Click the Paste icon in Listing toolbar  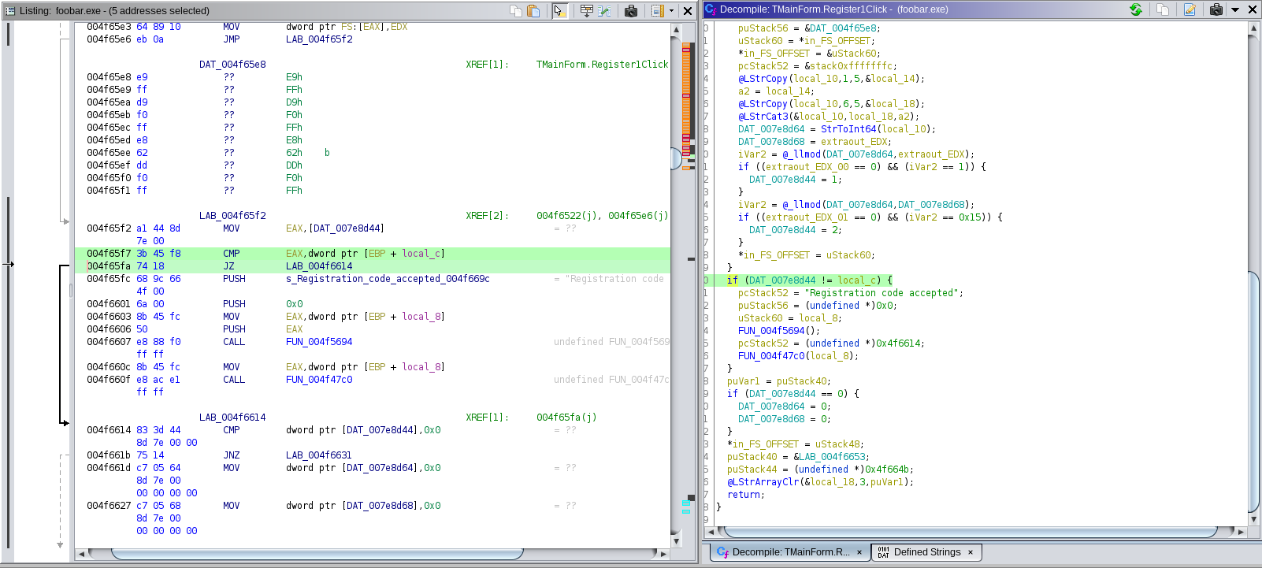[x=533, y=10]
